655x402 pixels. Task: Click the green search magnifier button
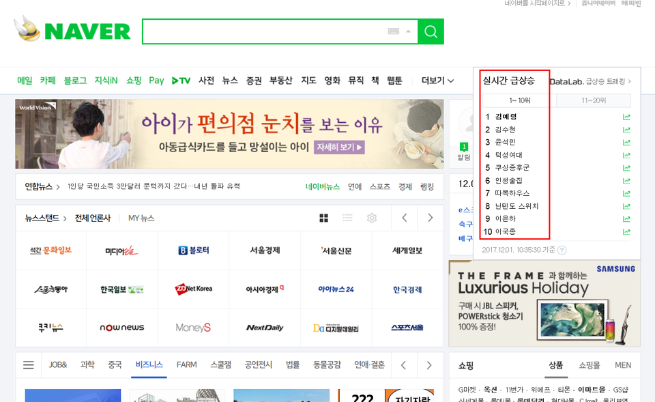click(431, 31)
